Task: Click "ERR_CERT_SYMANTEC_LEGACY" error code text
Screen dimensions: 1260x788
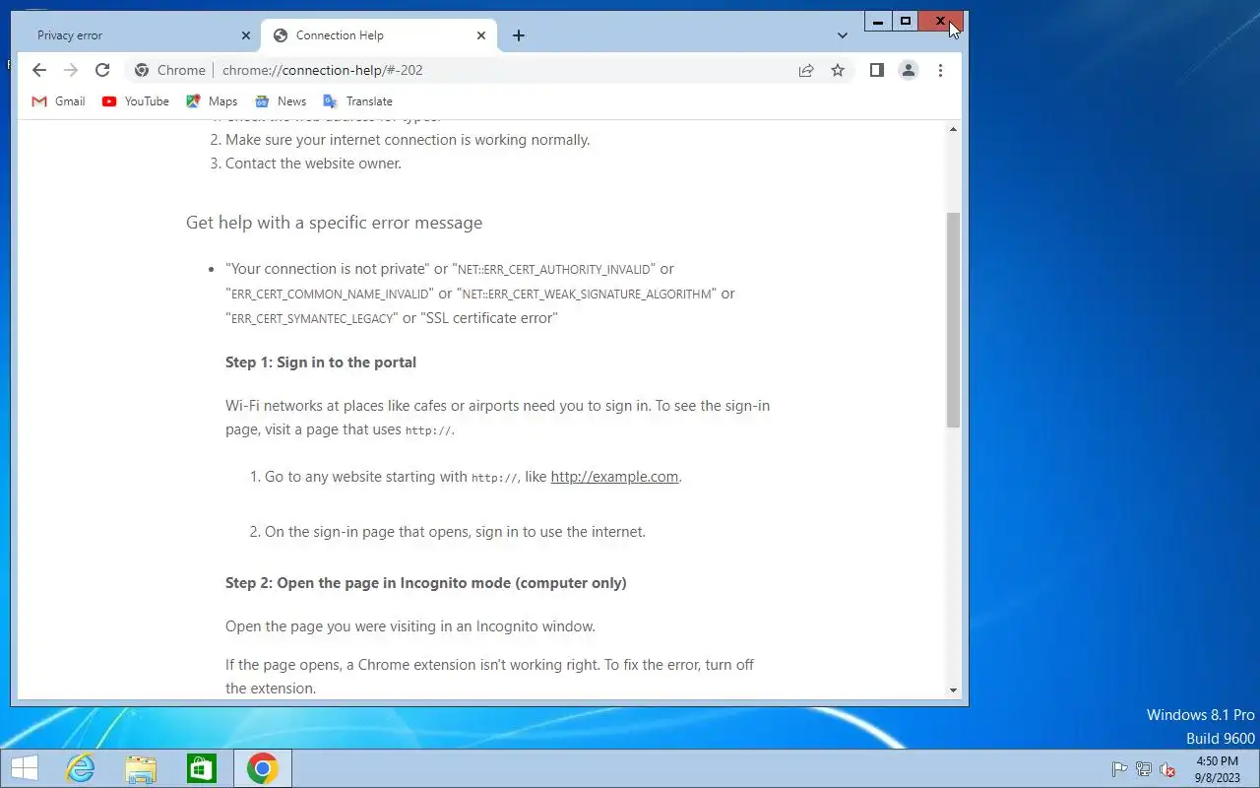Action: [312, 319]
